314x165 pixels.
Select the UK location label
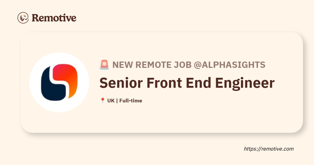[x=111, y=101]
